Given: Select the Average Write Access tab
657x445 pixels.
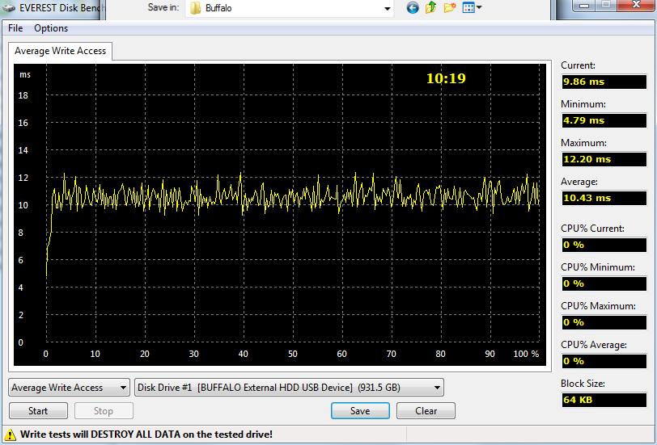Looking at the screenshot, I should tap(61, 51).
